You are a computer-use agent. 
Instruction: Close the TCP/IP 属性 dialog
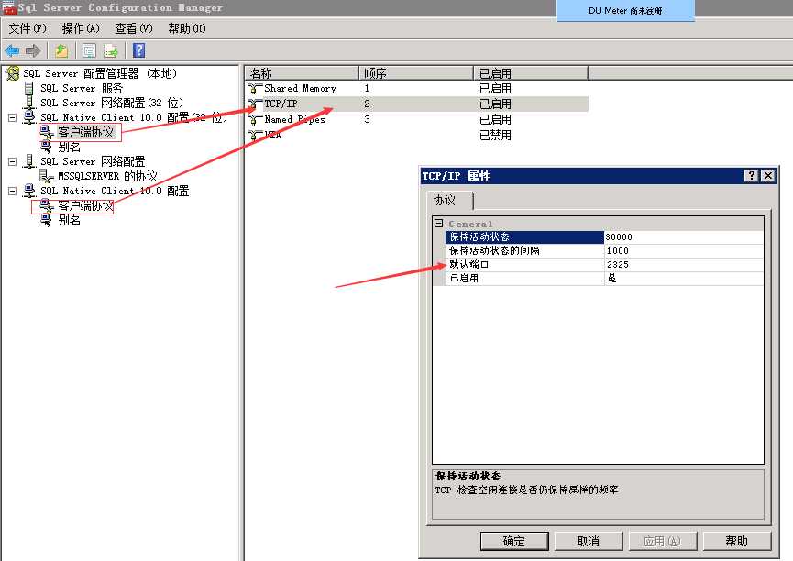[x=767, y=175]
